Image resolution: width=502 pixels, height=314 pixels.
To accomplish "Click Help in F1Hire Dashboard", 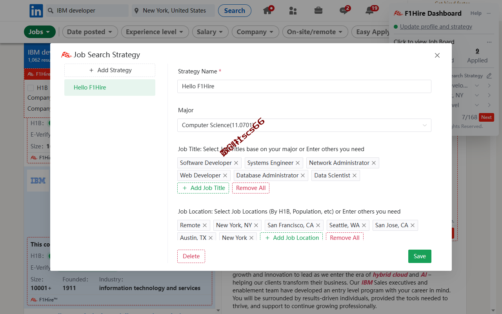I will (476, 13).
